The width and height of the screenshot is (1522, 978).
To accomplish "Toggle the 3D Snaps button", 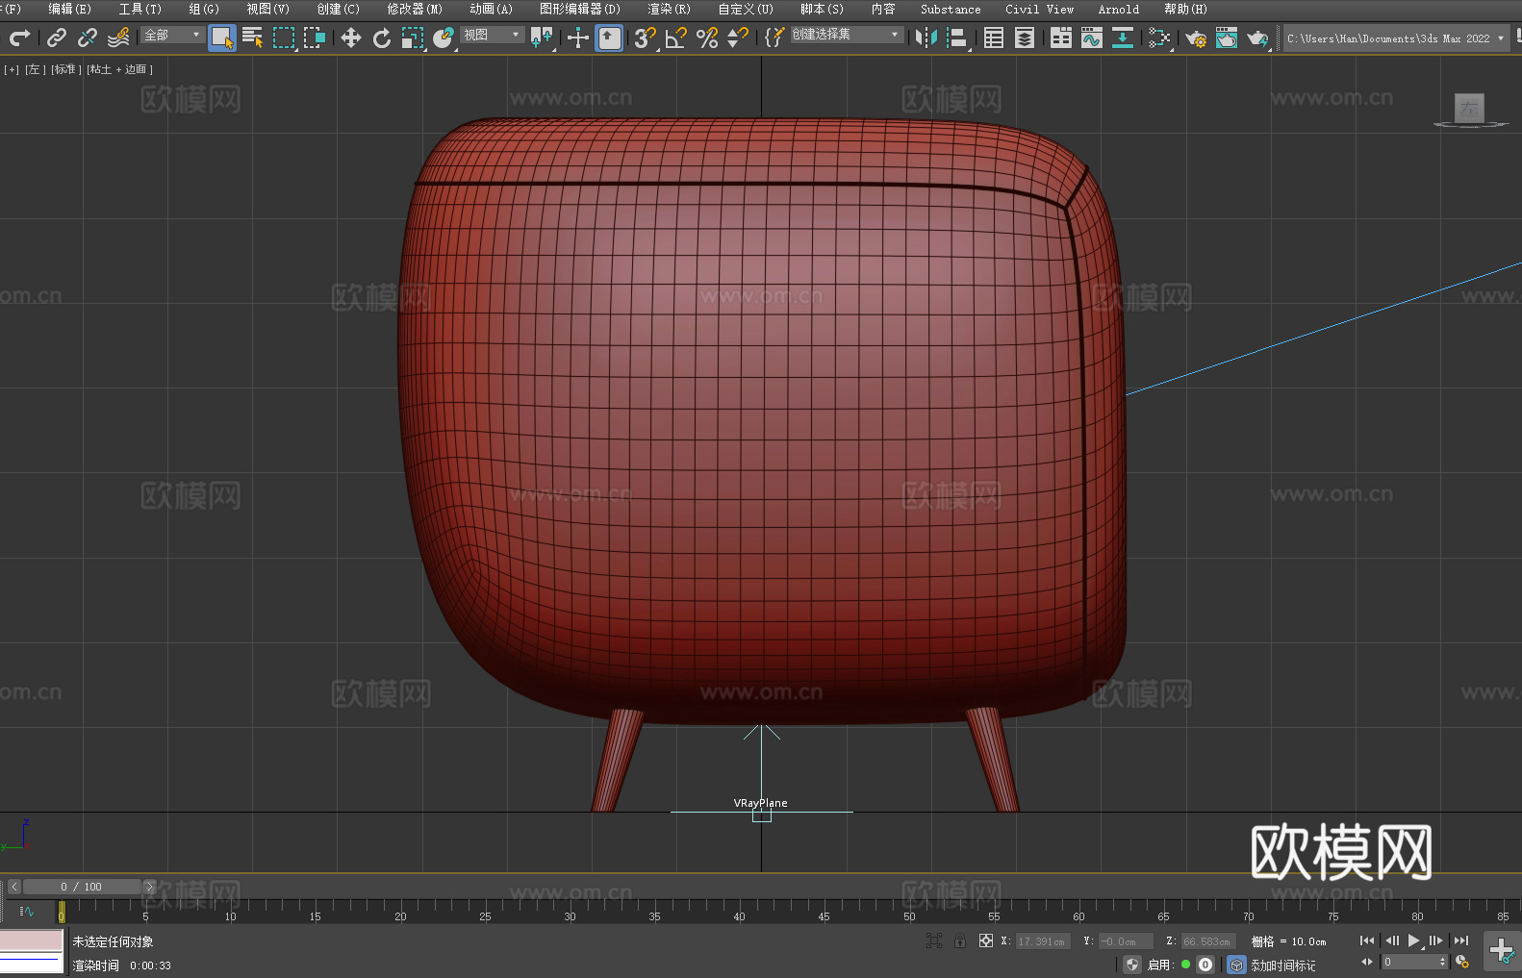I will click(646, 38).
